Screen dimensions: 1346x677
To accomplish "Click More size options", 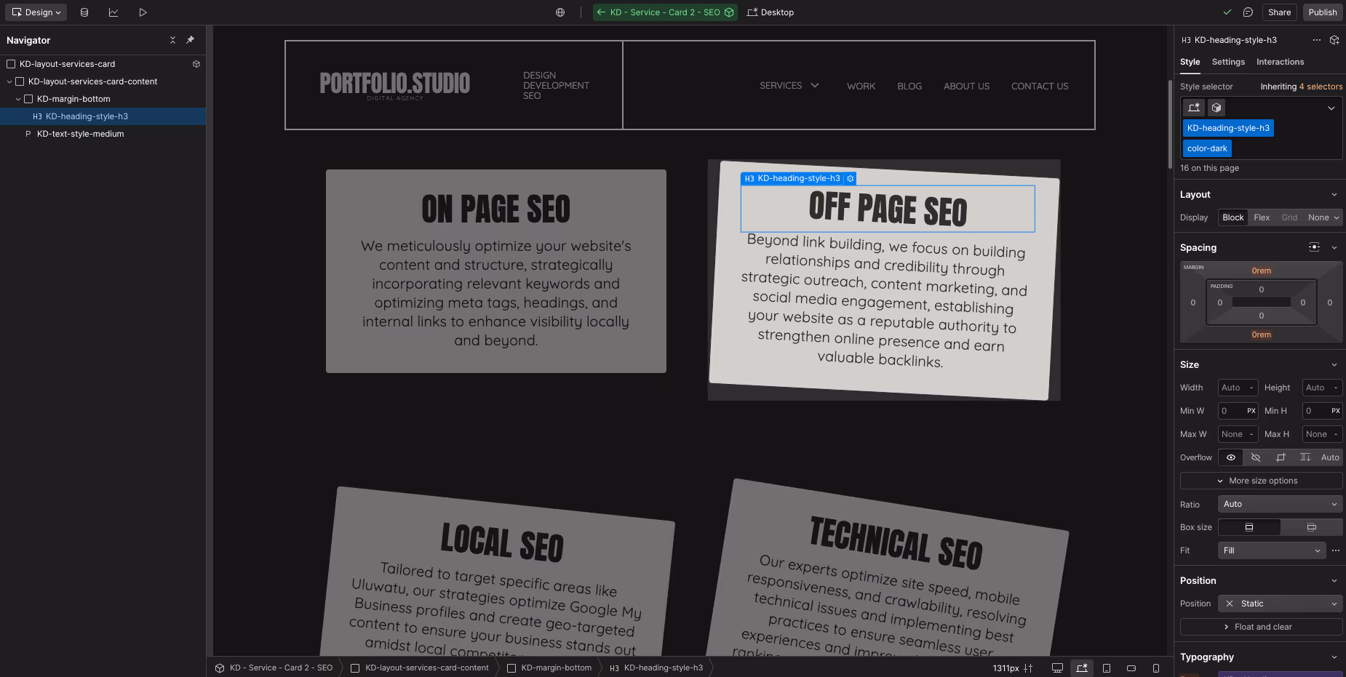I will 1261,481.
